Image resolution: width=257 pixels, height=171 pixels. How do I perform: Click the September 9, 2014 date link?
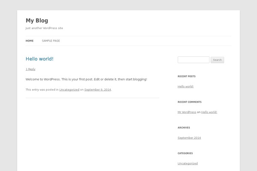tap(98, 90)
